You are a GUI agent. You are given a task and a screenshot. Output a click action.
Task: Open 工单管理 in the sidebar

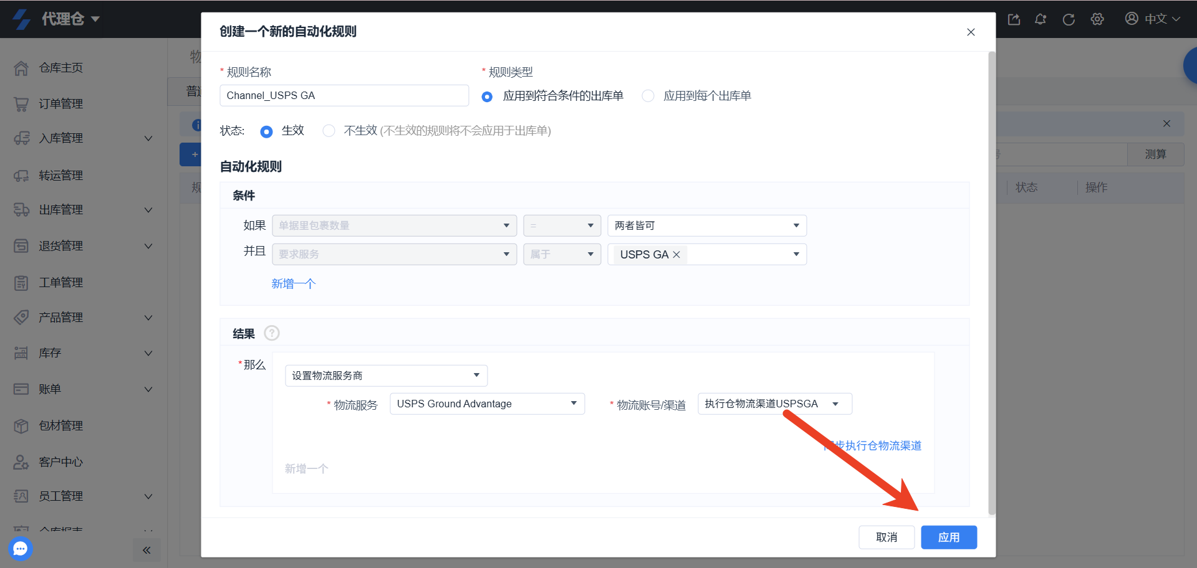(61, 283)
